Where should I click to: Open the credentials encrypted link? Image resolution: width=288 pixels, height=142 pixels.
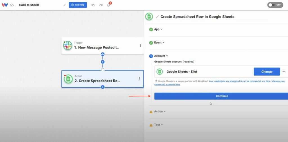tap(240, 81)
